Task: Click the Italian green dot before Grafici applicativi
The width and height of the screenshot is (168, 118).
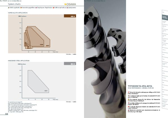Action: (9, 8)
